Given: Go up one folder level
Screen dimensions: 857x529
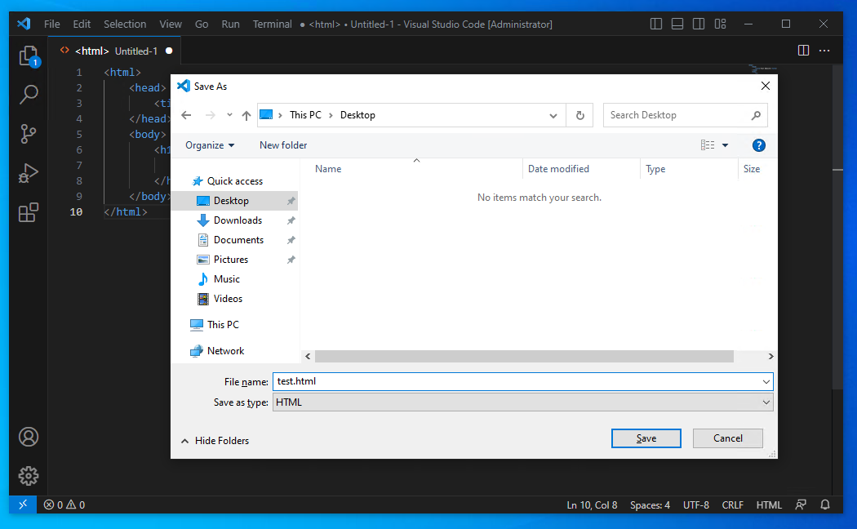Looking at the screenshot, I should [246, 115].
